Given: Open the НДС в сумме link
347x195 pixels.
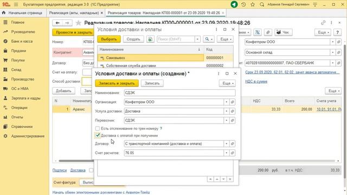Looking at the screenshot, I should click(256, 82).
